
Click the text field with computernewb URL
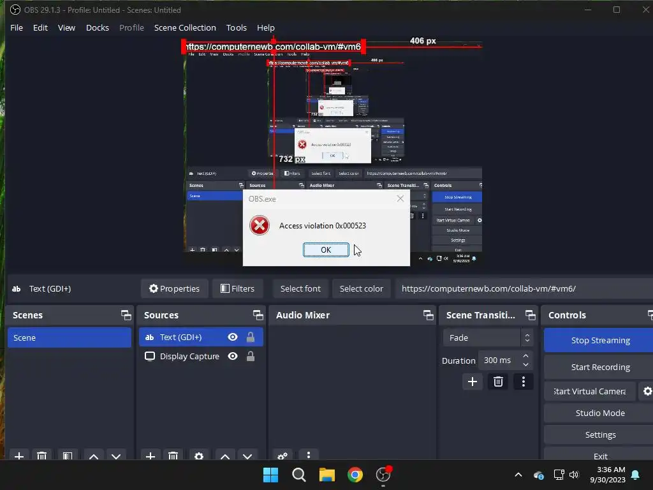(524, 288)
